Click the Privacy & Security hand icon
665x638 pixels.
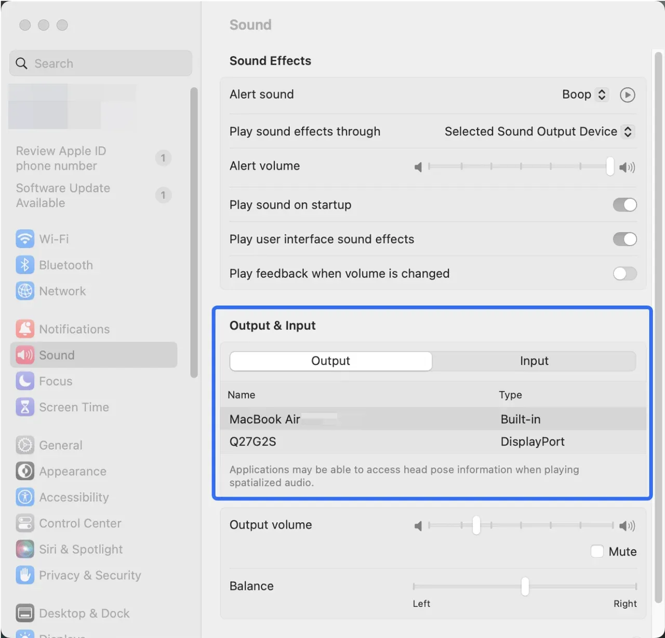(25, 575)
